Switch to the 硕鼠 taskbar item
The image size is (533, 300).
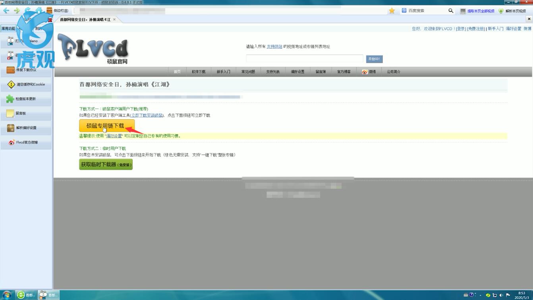coord(49,295)
